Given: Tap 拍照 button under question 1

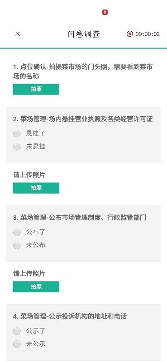Looking at the screenshot, I should point(36,89).
